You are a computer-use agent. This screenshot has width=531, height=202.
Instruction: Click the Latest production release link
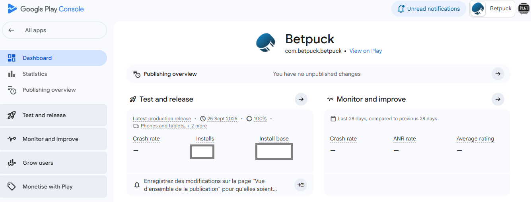coord(162,119)
